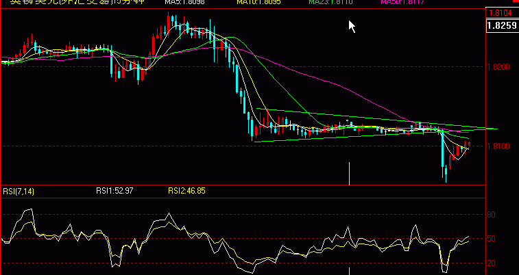Image resolution: width=519 pixels, height=275 pixels.
Task: Click the magenta MA50:1.8117 readout
Action: [x=402, y=2]
